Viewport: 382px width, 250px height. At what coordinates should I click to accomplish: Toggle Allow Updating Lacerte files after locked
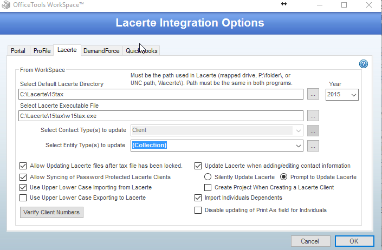point(23,166)
